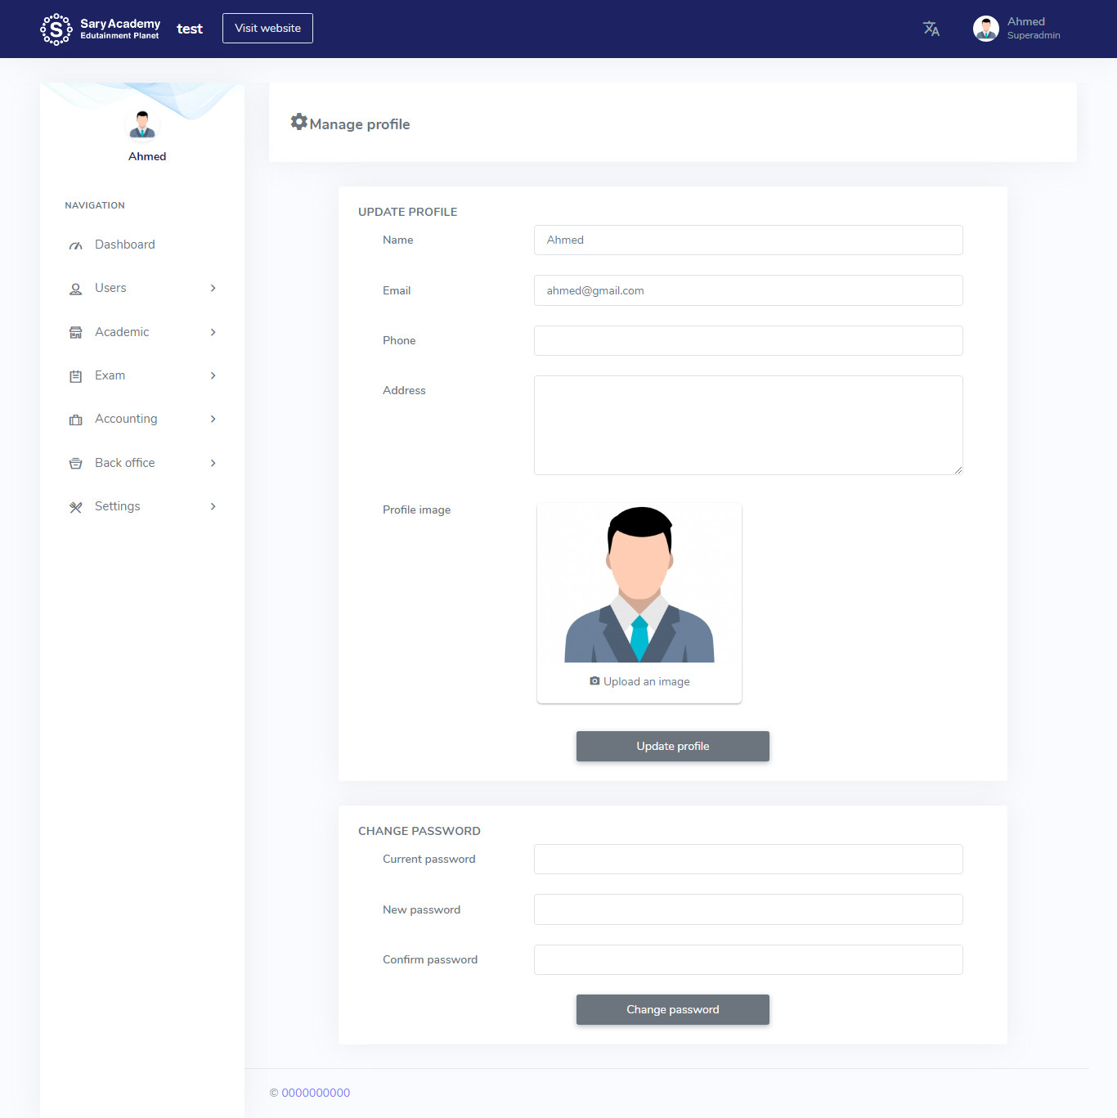Click the profile image preview thumbnail
Screen dimensions: 1117x1118
click(x=639, y=584)
